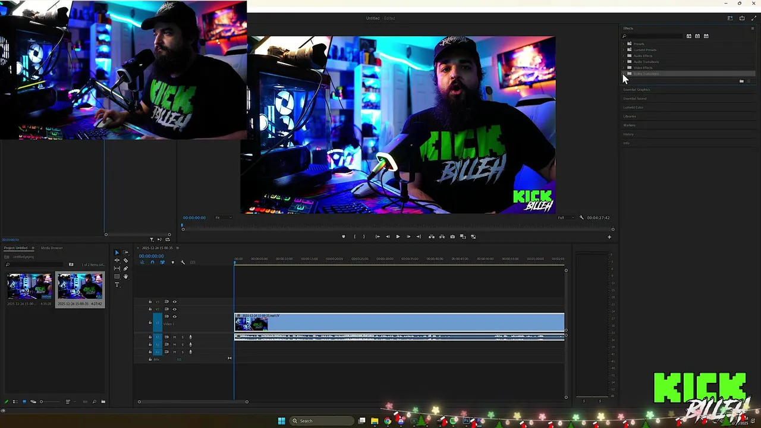Open the Markers panel
The width and height of the screenshot is (761, 428).
tap(629, 125)
